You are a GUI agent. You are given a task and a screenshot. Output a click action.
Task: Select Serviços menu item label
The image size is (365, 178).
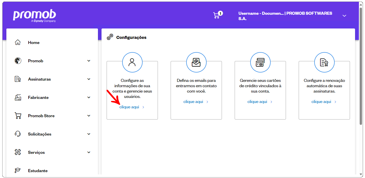[x=36, y=153]
